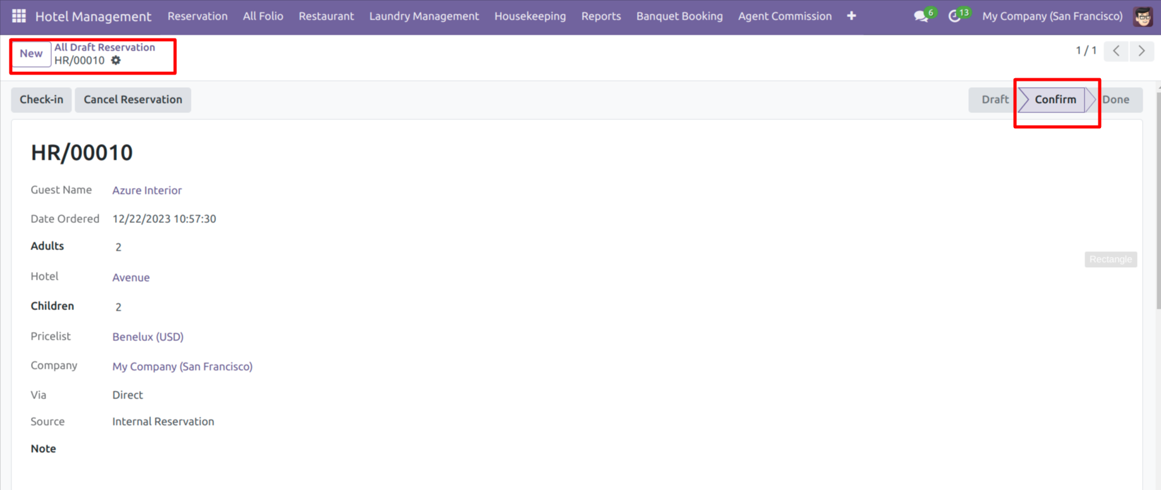Switch company via My Company (San Francisco)
This screenshot has width=1161, height=490.
point(1052,16)
